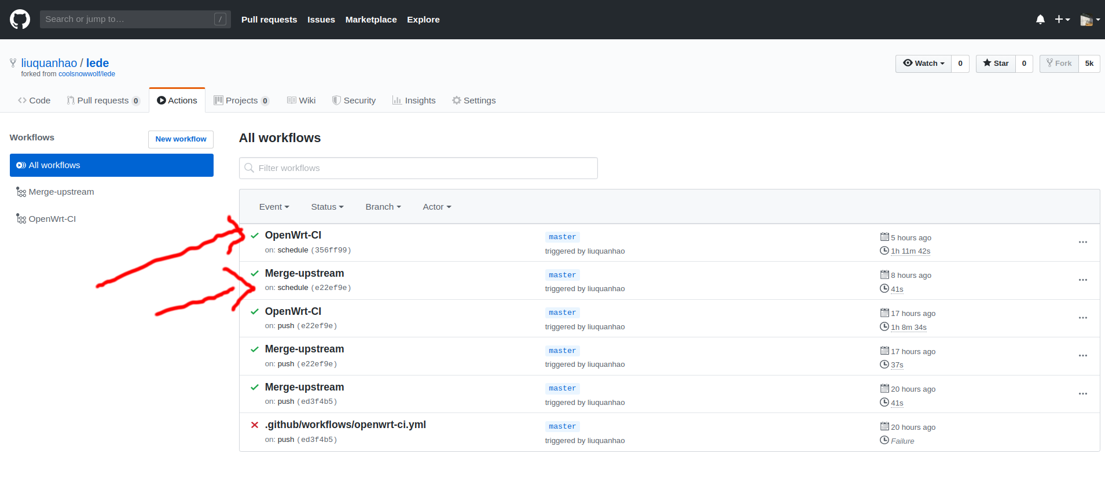View the 5k forks count
Screen dimensions: 1105x487
1089,64
